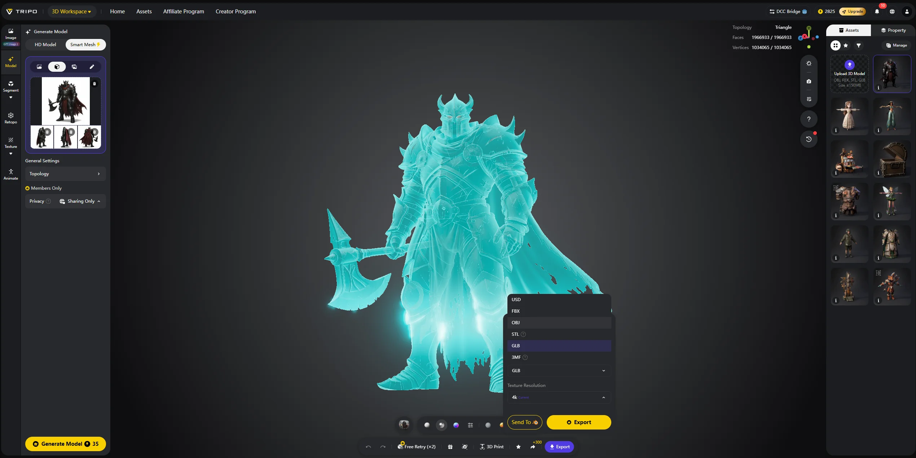Click the purple Export button

point(559,447)
